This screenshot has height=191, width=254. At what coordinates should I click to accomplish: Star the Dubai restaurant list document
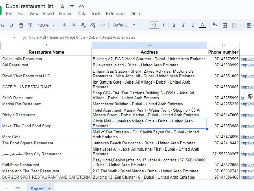click(62, 7)
